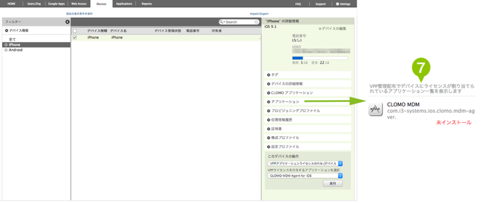Viewport: 487px width, 203px height.
Task: Click the CLOMO MDM App Store icon
Action: 376,109
